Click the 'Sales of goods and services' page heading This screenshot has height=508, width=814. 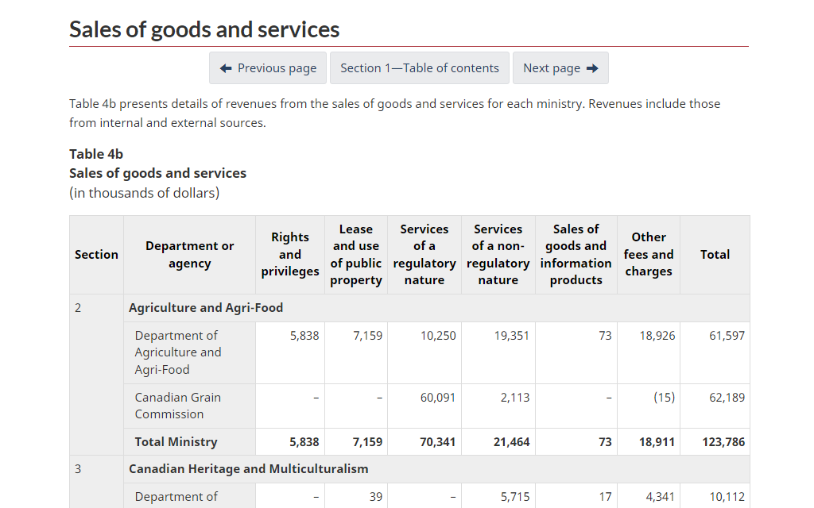coord(204,29)
